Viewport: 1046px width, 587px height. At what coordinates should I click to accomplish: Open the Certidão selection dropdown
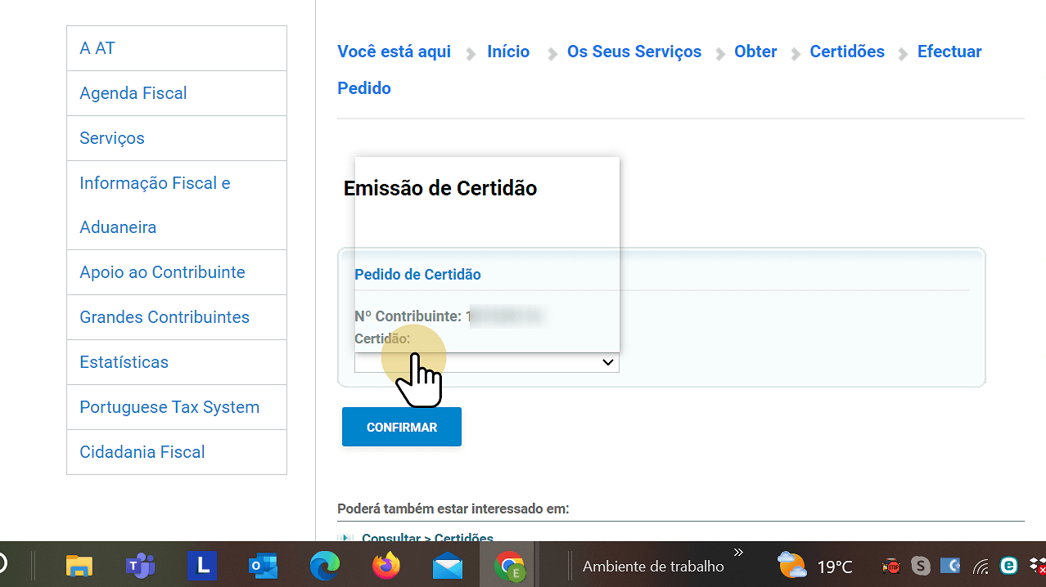click(x=487, y=362)
